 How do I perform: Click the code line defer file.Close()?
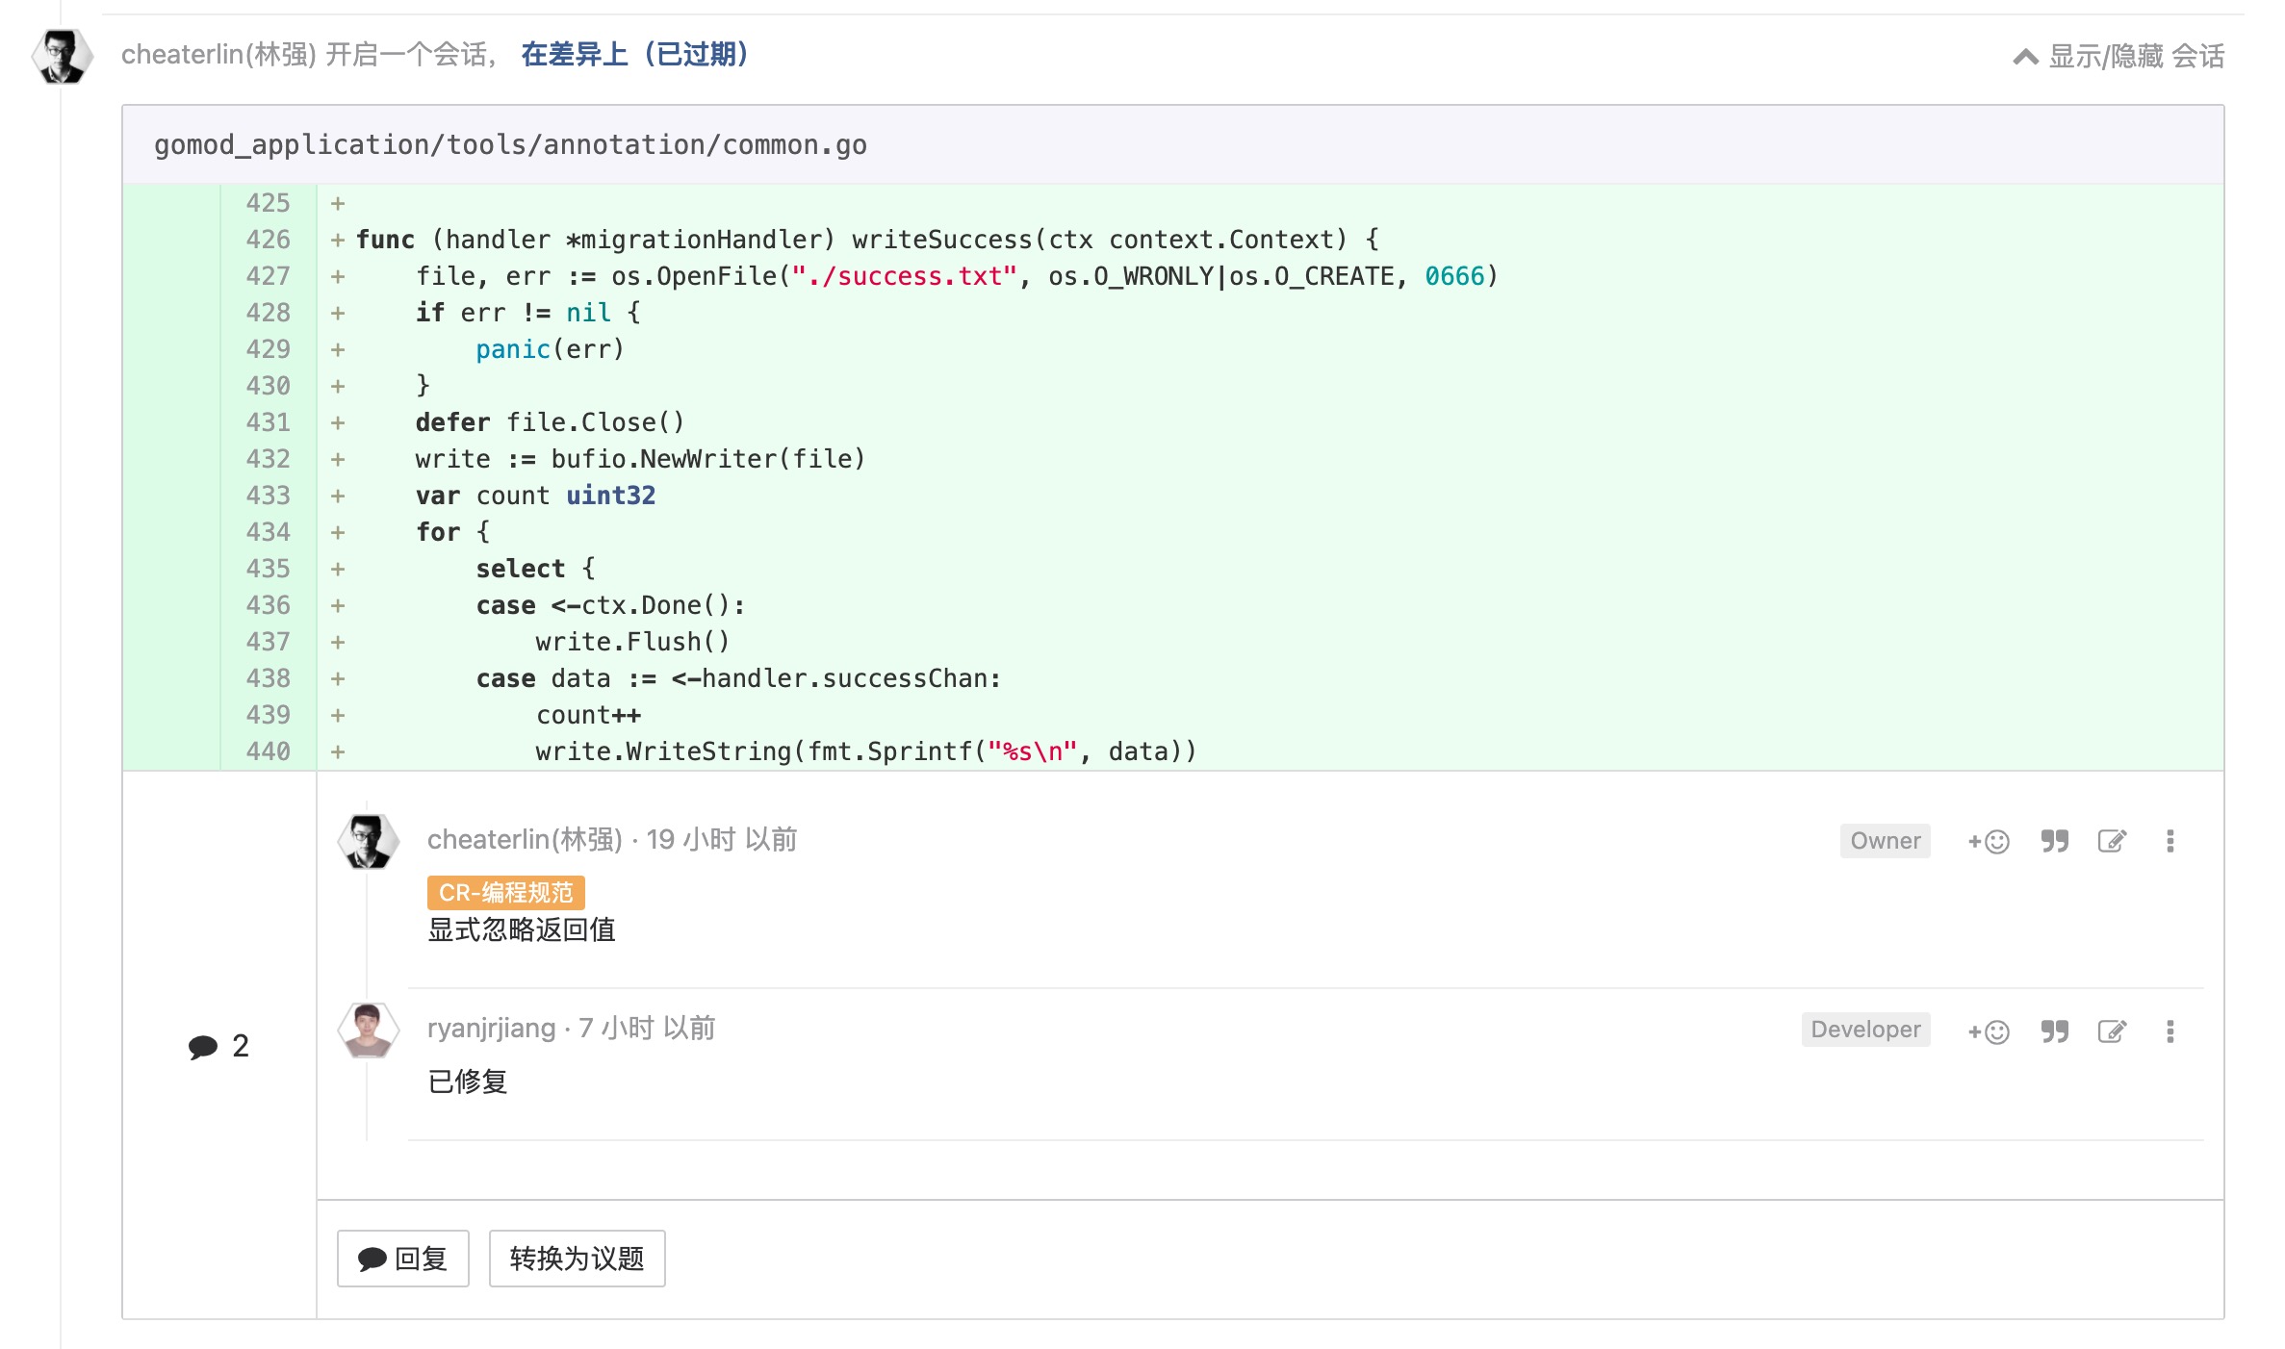[550, 422]
